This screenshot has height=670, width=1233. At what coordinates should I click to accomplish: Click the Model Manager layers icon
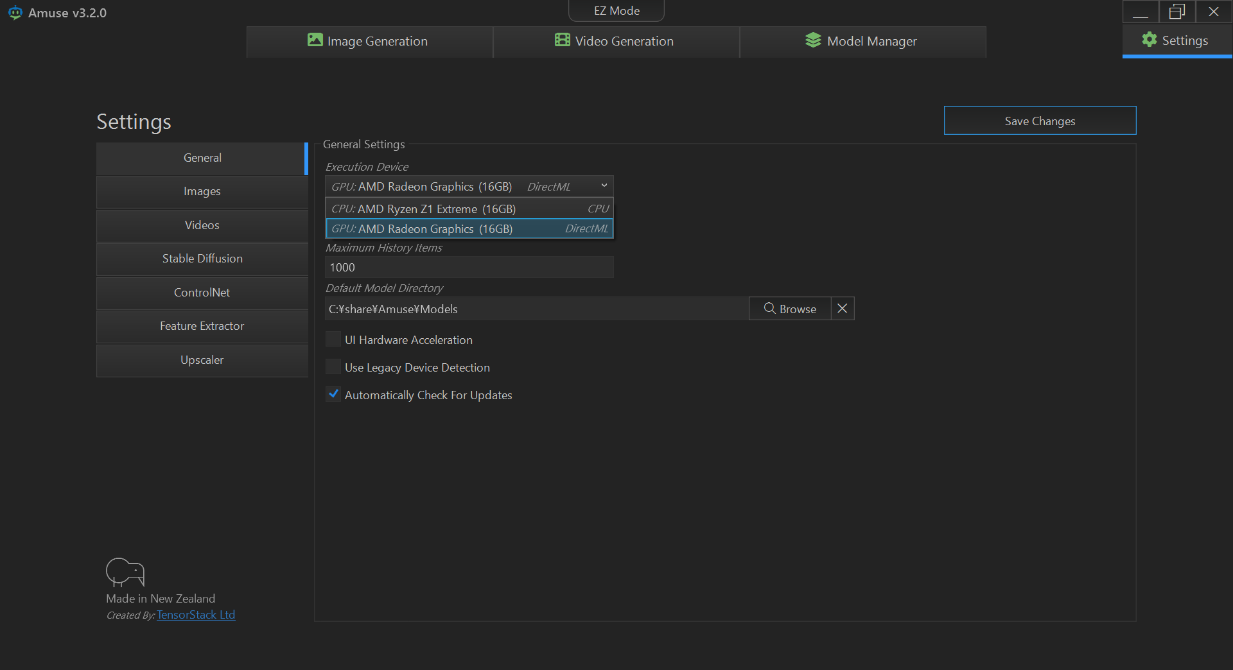(x=813, y=40)
